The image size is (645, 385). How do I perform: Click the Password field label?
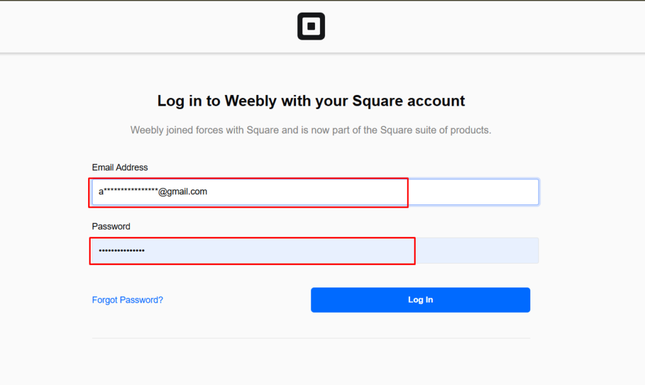[x=111, y=226]
